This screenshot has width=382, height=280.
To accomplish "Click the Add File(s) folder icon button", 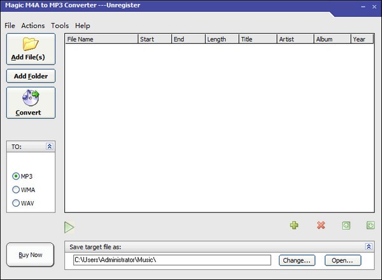I will 31,49.
